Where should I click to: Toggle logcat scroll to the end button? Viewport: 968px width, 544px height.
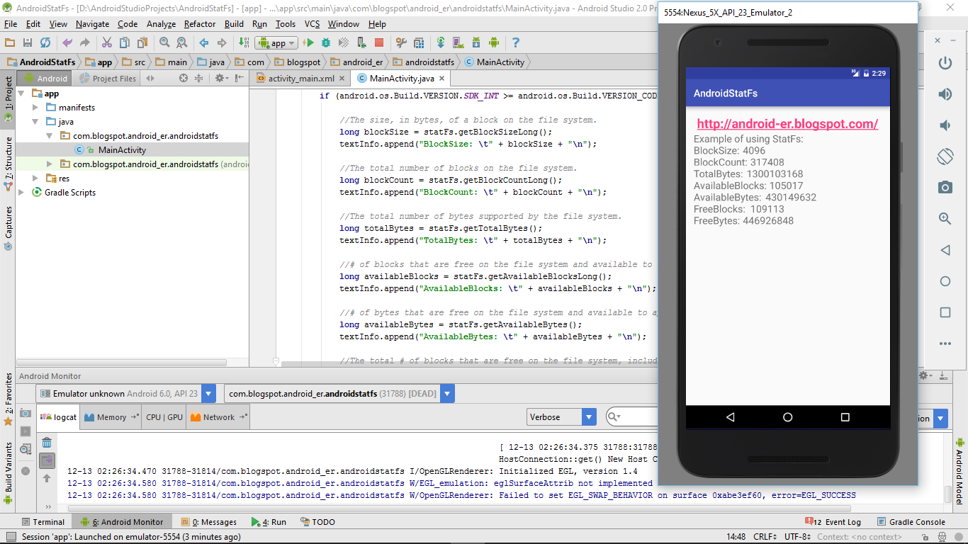47,460
